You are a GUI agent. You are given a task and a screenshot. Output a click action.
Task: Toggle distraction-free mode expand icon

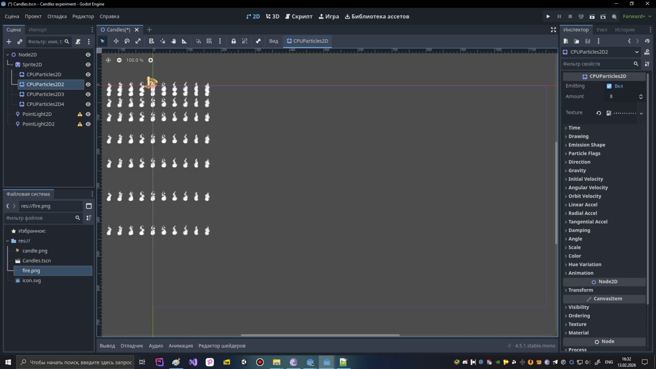[553, 29]
